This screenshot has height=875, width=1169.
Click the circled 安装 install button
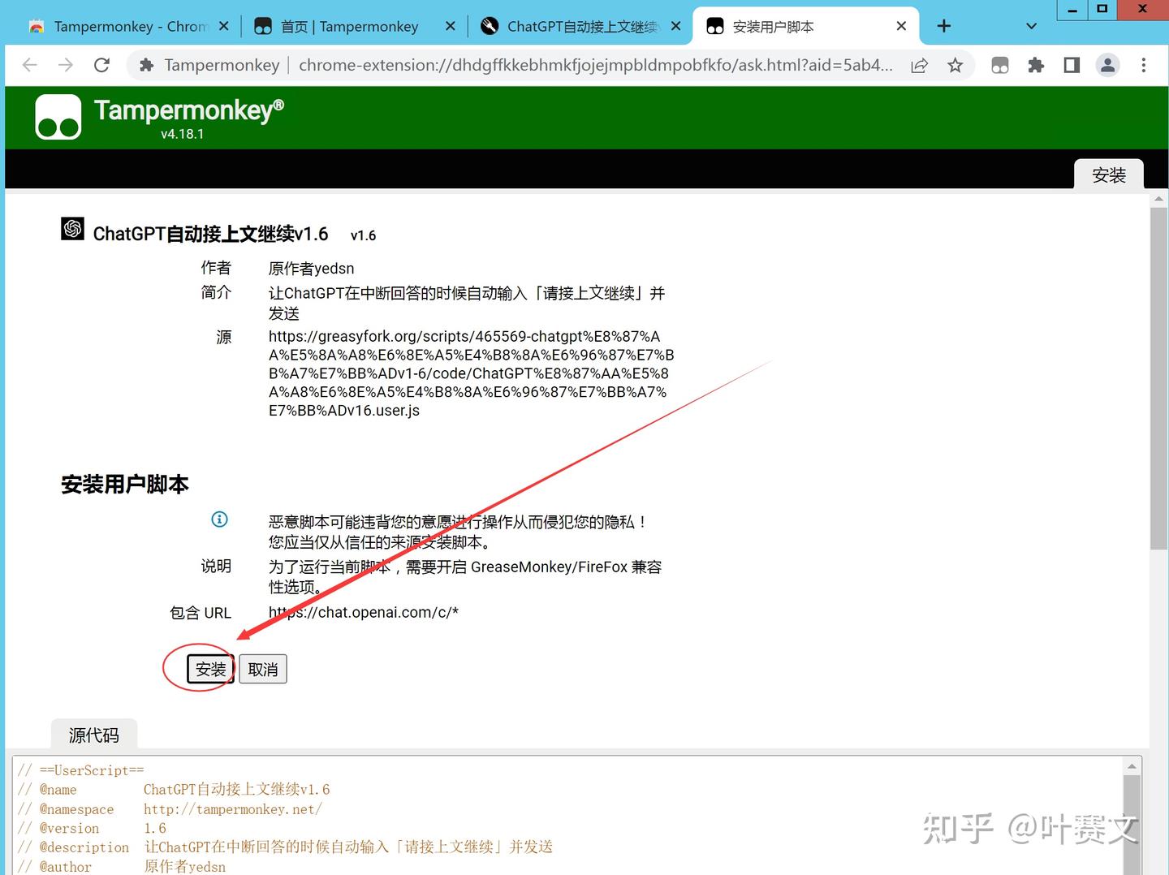click(x=210, y=669)
